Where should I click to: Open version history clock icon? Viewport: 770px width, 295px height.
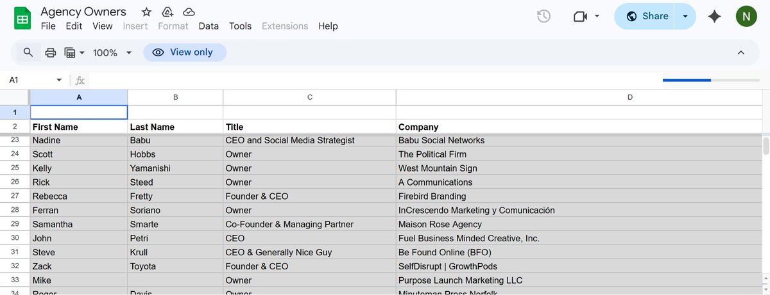[543, 16]
